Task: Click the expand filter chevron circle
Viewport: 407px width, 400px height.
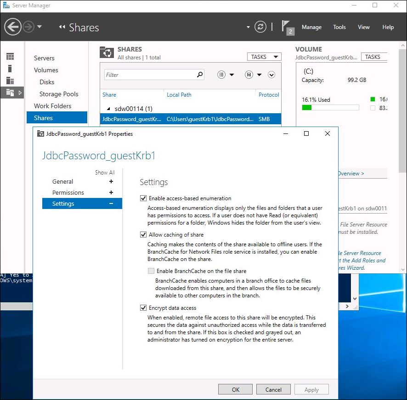Action: pos(271,75)
